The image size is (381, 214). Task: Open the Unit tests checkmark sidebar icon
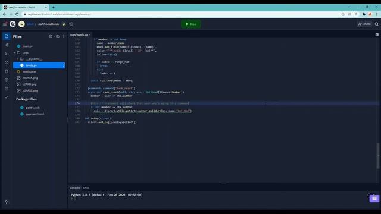tap(7, 97)
